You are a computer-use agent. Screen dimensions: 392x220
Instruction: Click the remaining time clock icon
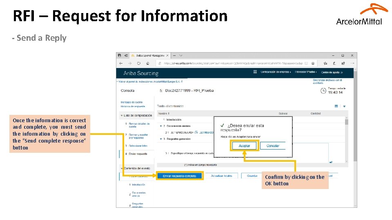323,91
